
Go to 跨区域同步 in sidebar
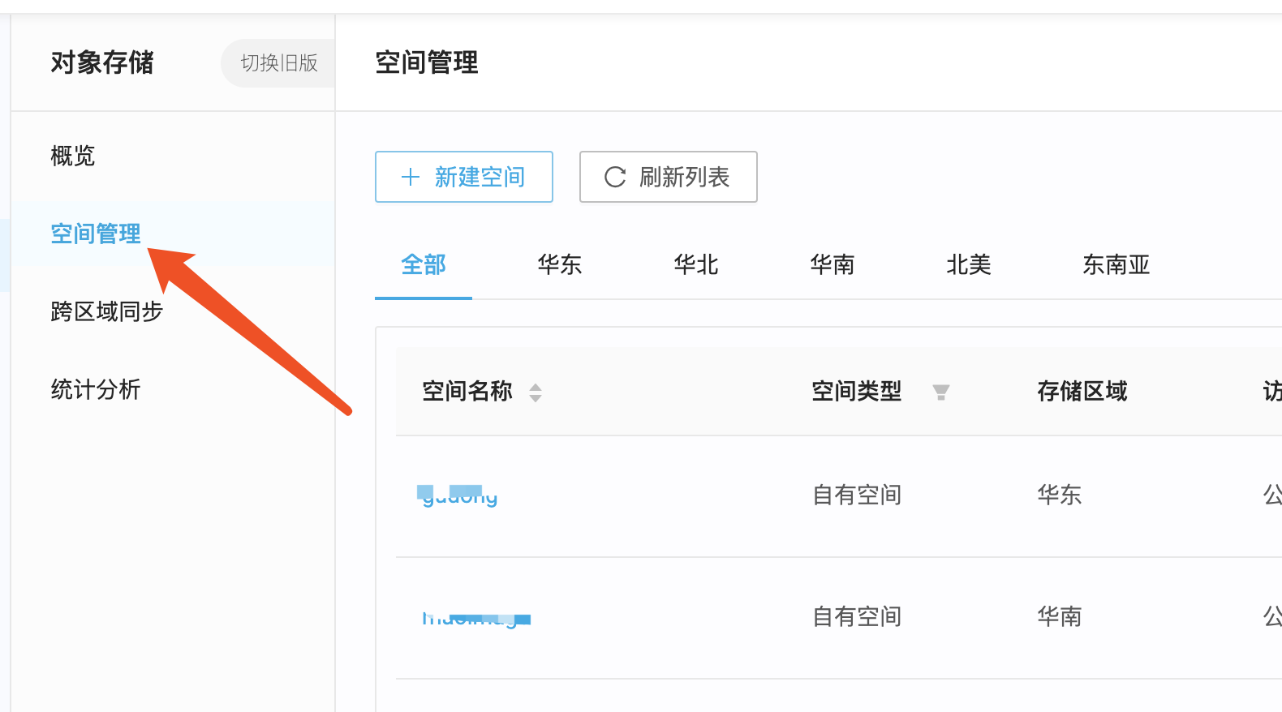pyautogui.click(x=107, y=311)
